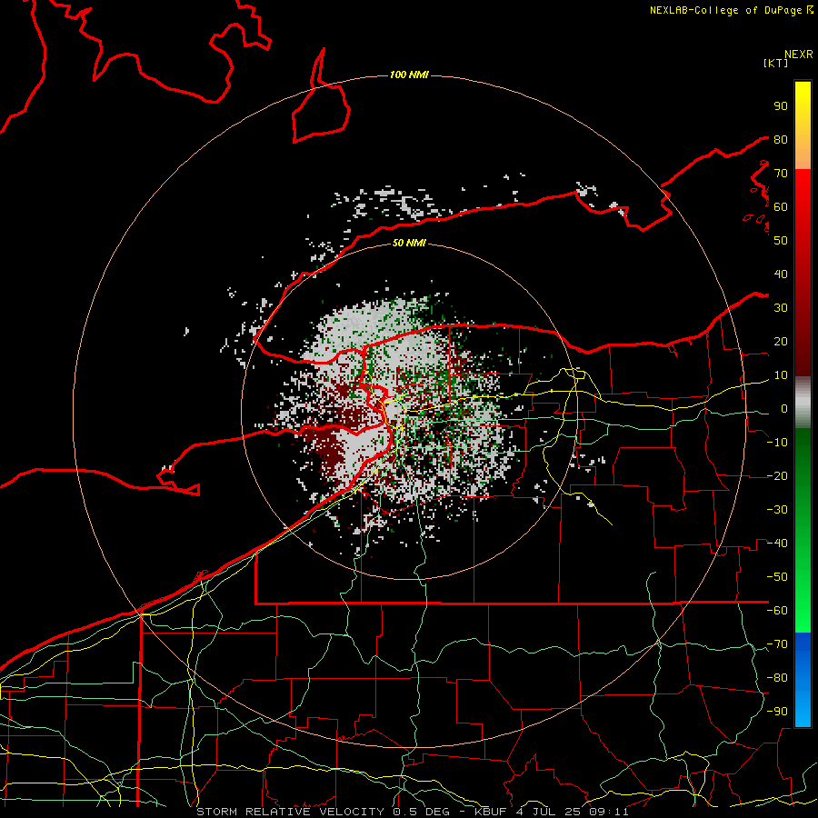Click the positive 80 value on the velocity scale
The width and height of the screenshot is (818, 818).
(781, 139)
